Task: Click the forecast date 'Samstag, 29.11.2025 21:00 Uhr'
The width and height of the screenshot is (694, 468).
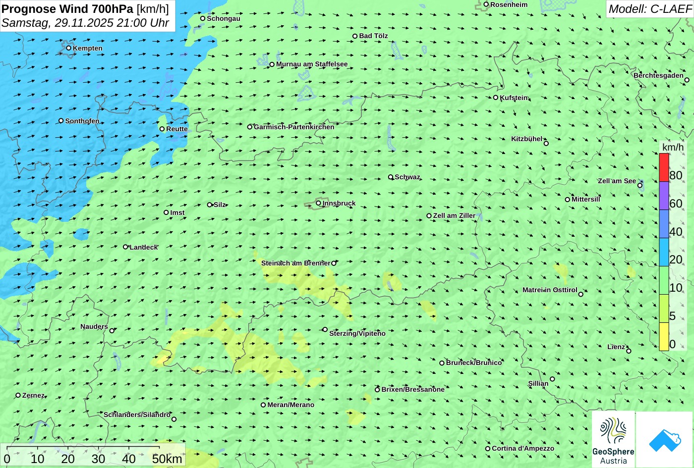Action: pos(85,23)
